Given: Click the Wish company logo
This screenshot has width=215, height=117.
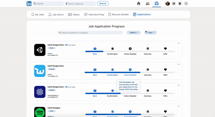Looking at the screenshot, I should 40,71.
